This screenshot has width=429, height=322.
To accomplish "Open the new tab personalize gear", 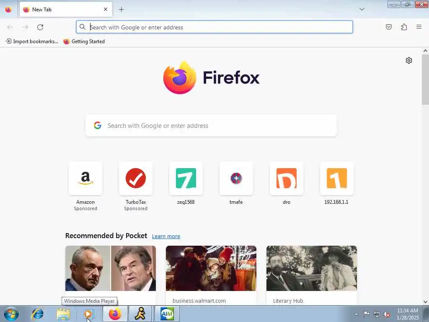I will pyautogui.click(x=409, y=60).
